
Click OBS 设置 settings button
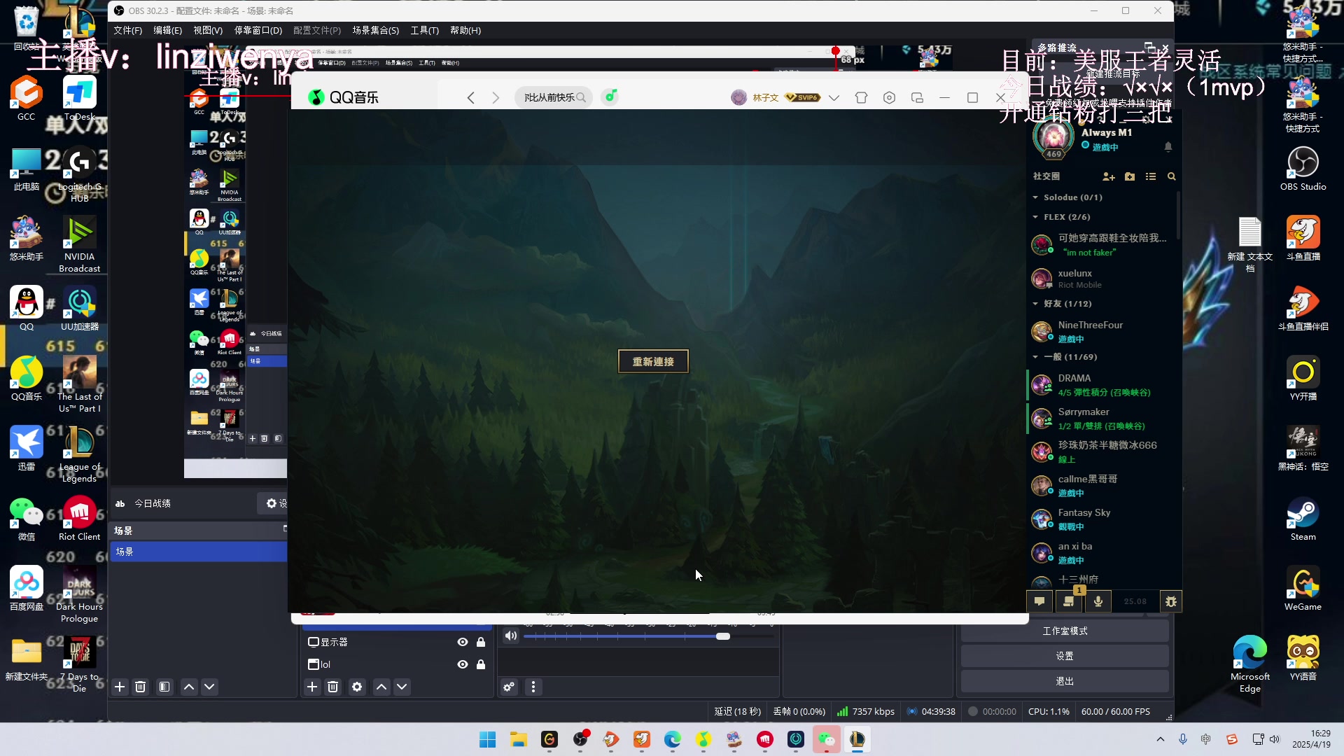1065,657
